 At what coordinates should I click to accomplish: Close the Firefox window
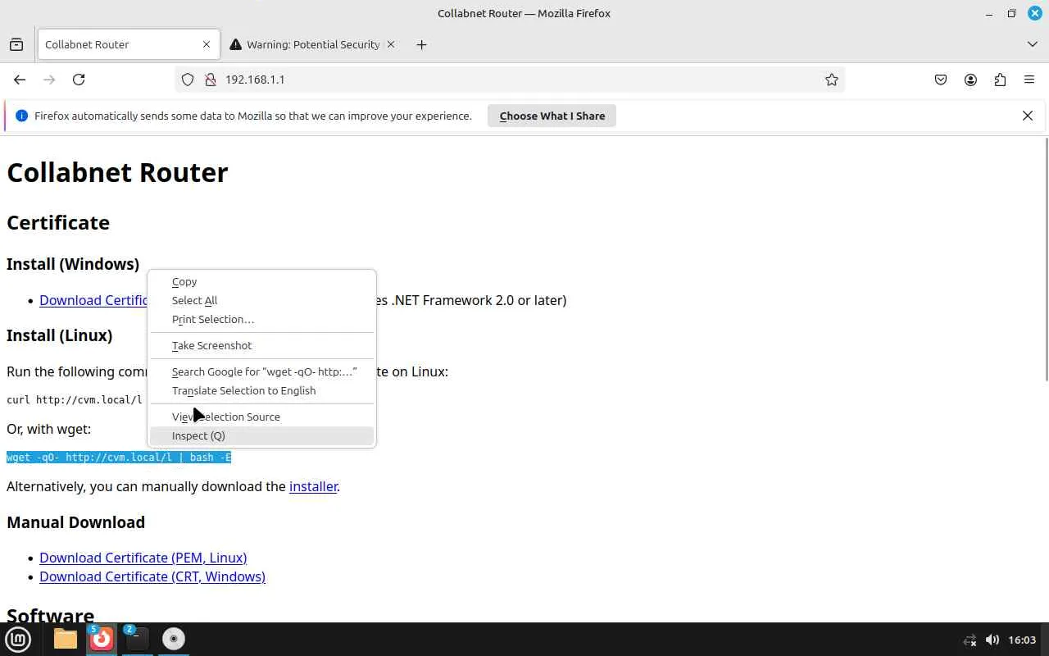1035,13
